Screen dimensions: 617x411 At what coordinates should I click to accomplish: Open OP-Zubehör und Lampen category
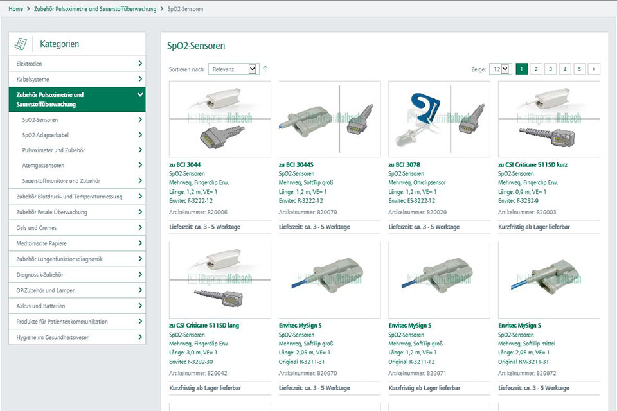coord(77,290)
